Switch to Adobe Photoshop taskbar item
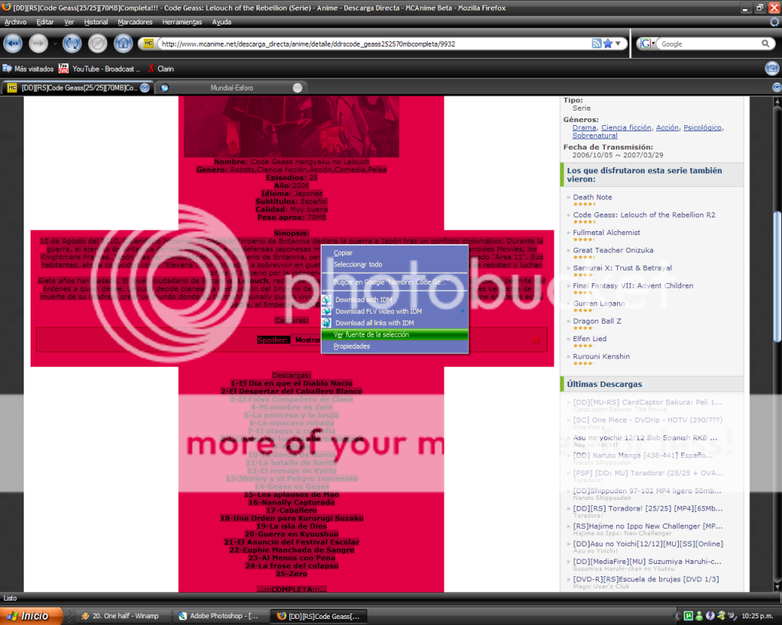Image resolution: width=782 pixels, height=625 pixels. click(219, 616)
